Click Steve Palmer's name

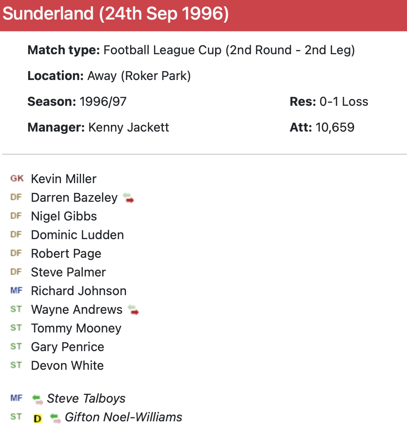[x=68, y=272]
